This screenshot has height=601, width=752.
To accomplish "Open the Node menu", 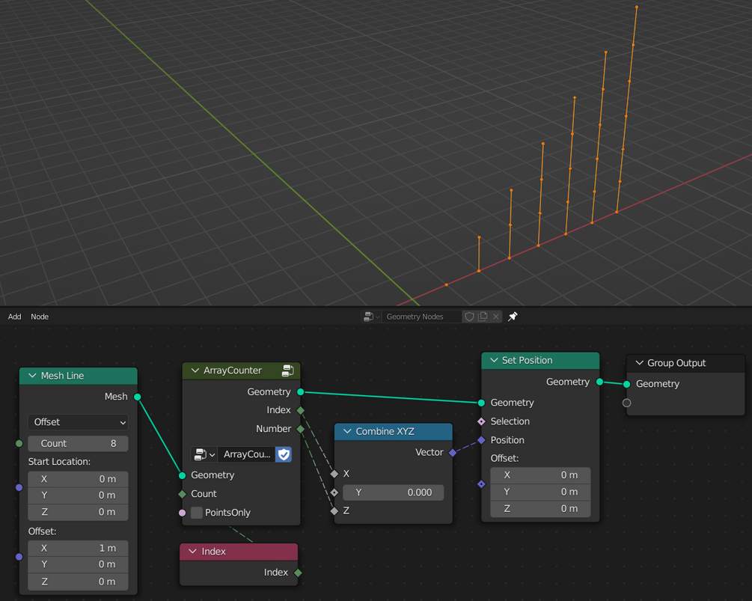I will [40, 317].
